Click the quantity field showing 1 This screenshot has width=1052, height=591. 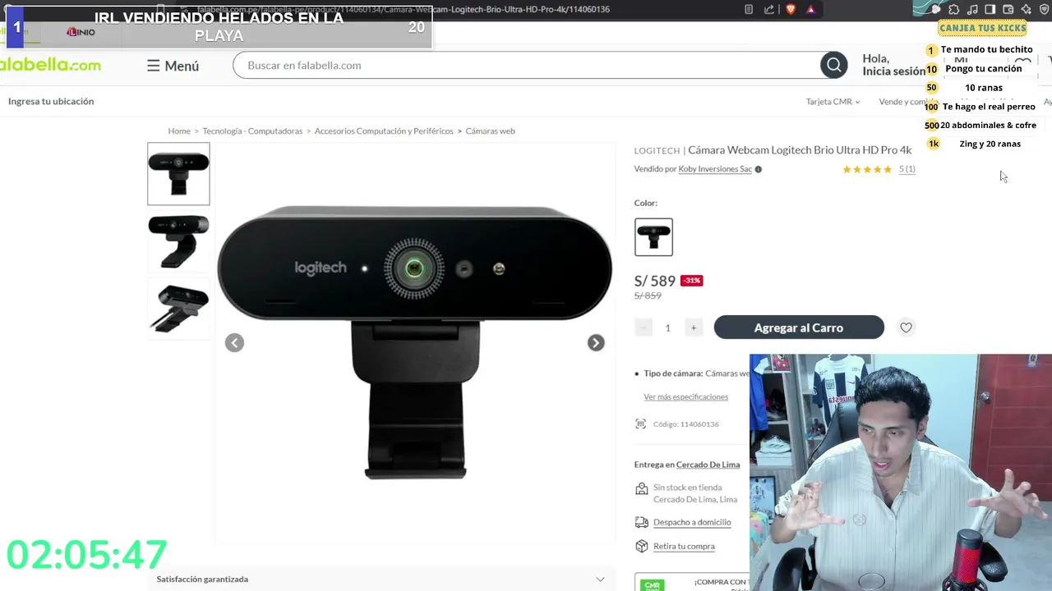coord(667,328)
